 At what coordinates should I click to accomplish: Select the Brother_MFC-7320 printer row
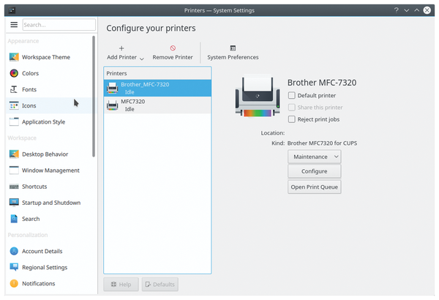click(x=157, y=88)
